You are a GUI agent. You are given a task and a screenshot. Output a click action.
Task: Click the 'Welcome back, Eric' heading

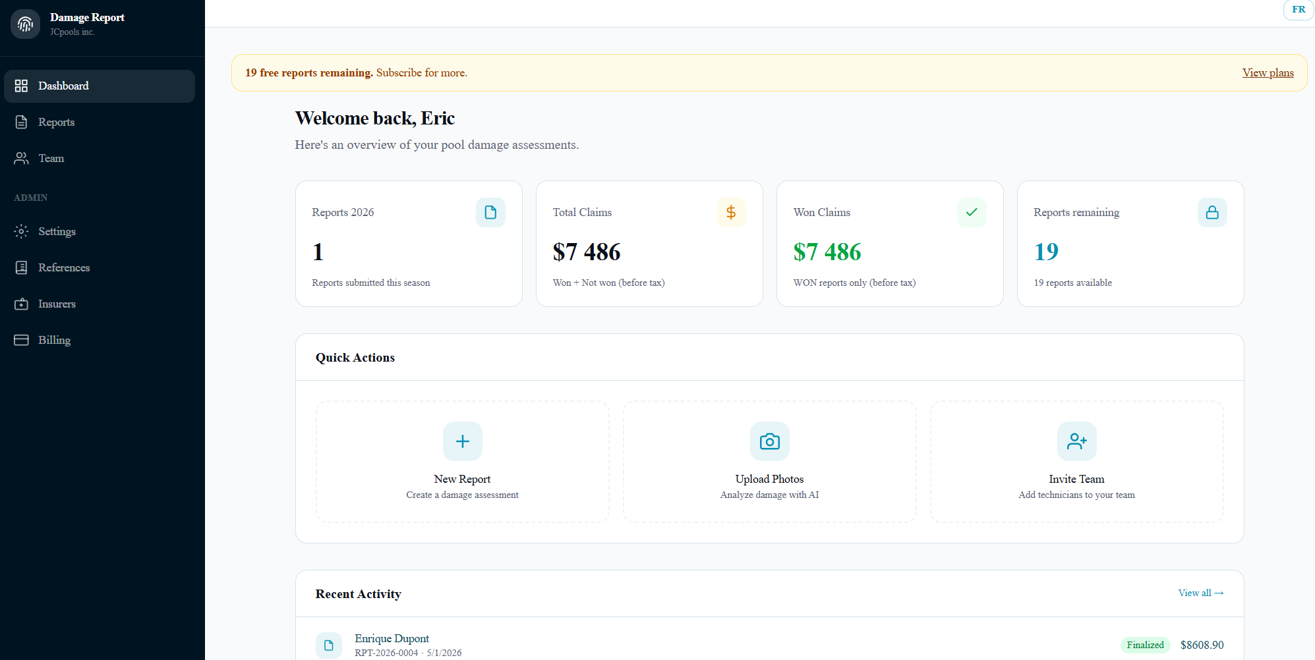375,118
